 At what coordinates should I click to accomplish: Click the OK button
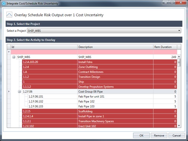(x=141, y=135)
